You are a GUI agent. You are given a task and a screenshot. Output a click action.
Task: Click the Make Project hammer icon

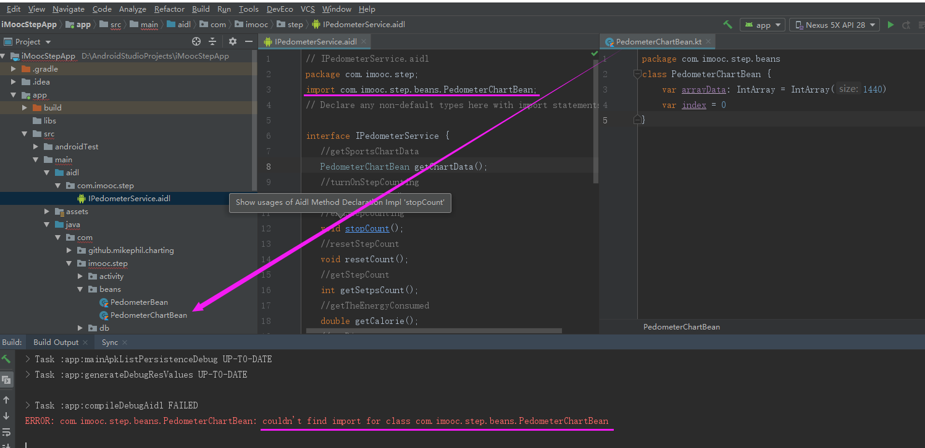pos(727,25)
